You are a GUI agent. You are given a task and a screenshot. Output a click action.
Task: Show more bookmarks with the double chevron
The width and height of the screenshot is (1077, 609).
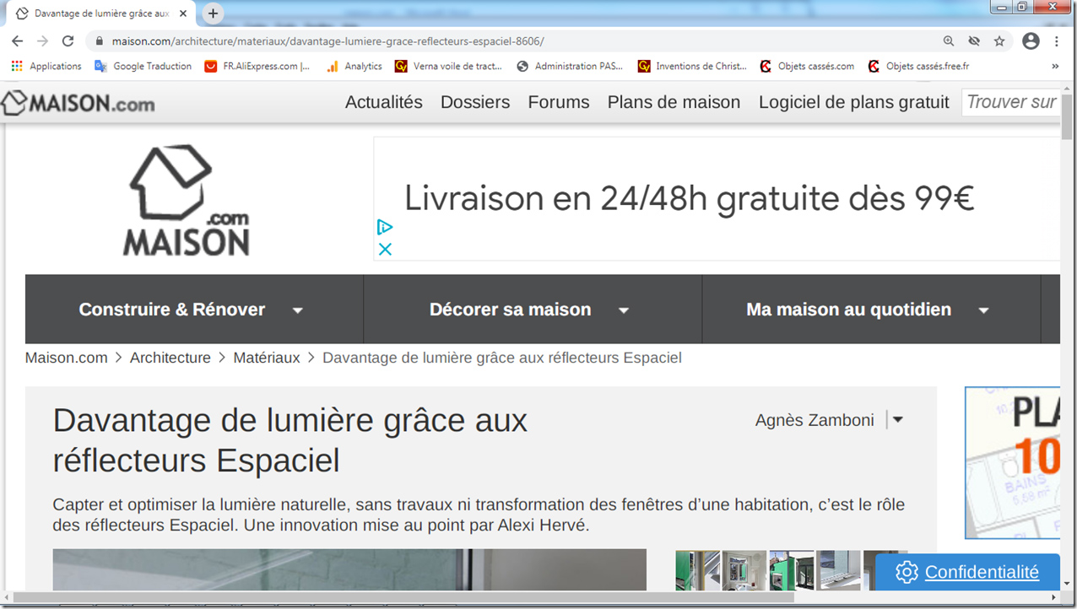pos(1055,66)
